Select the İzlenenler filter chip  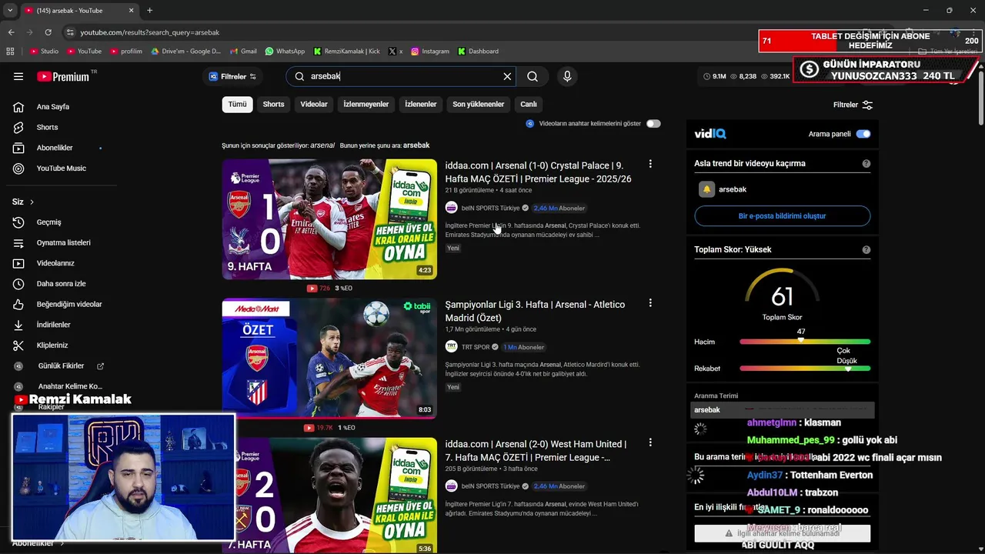point(421,104)
